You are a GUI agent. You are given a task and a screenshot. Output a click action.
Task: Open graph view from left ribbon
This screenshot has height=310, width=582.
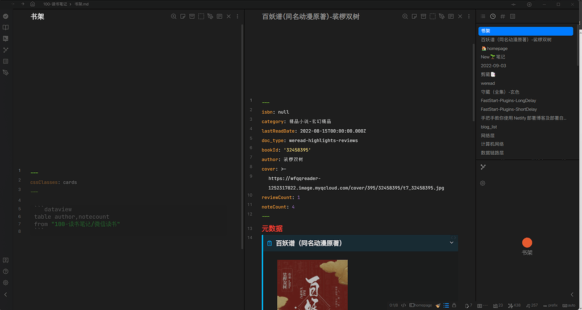pos(6,50)
